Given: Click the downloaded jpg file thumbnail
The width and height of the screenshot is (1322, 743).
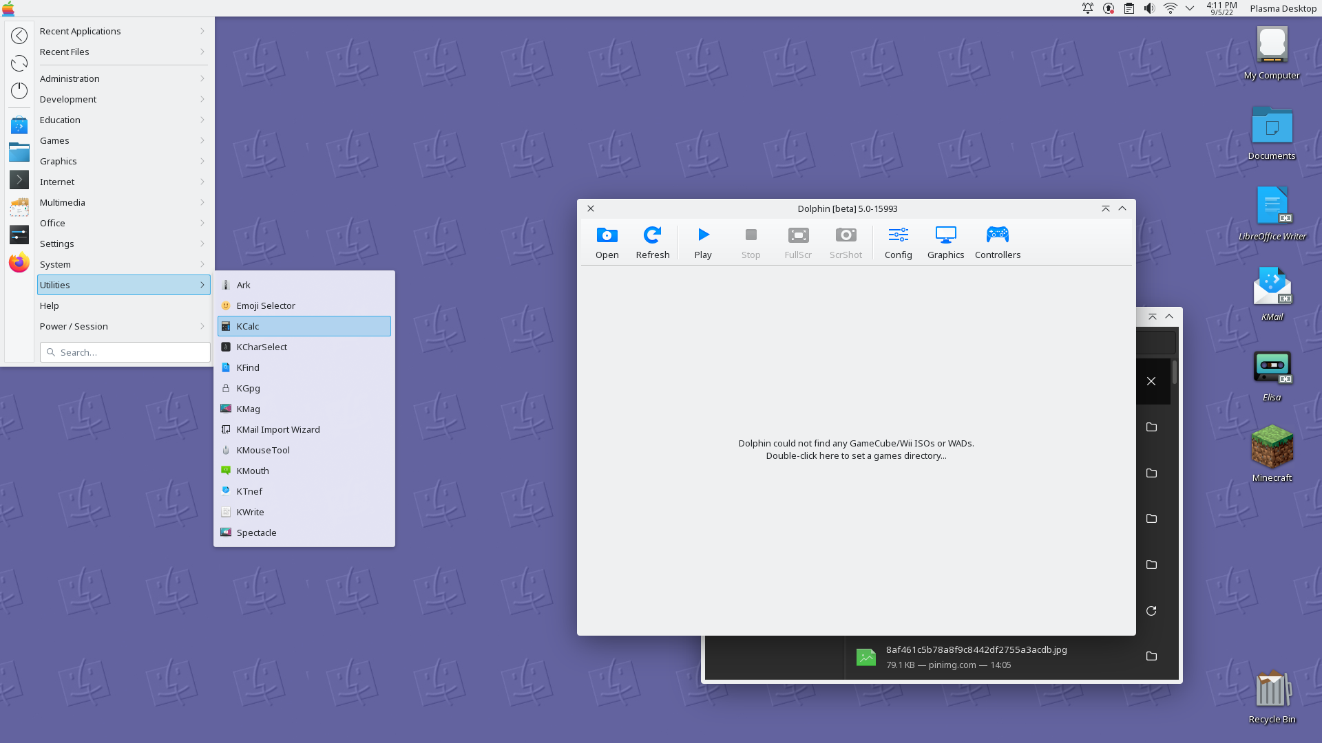Looking at the screenshot, I should (865, 657).
